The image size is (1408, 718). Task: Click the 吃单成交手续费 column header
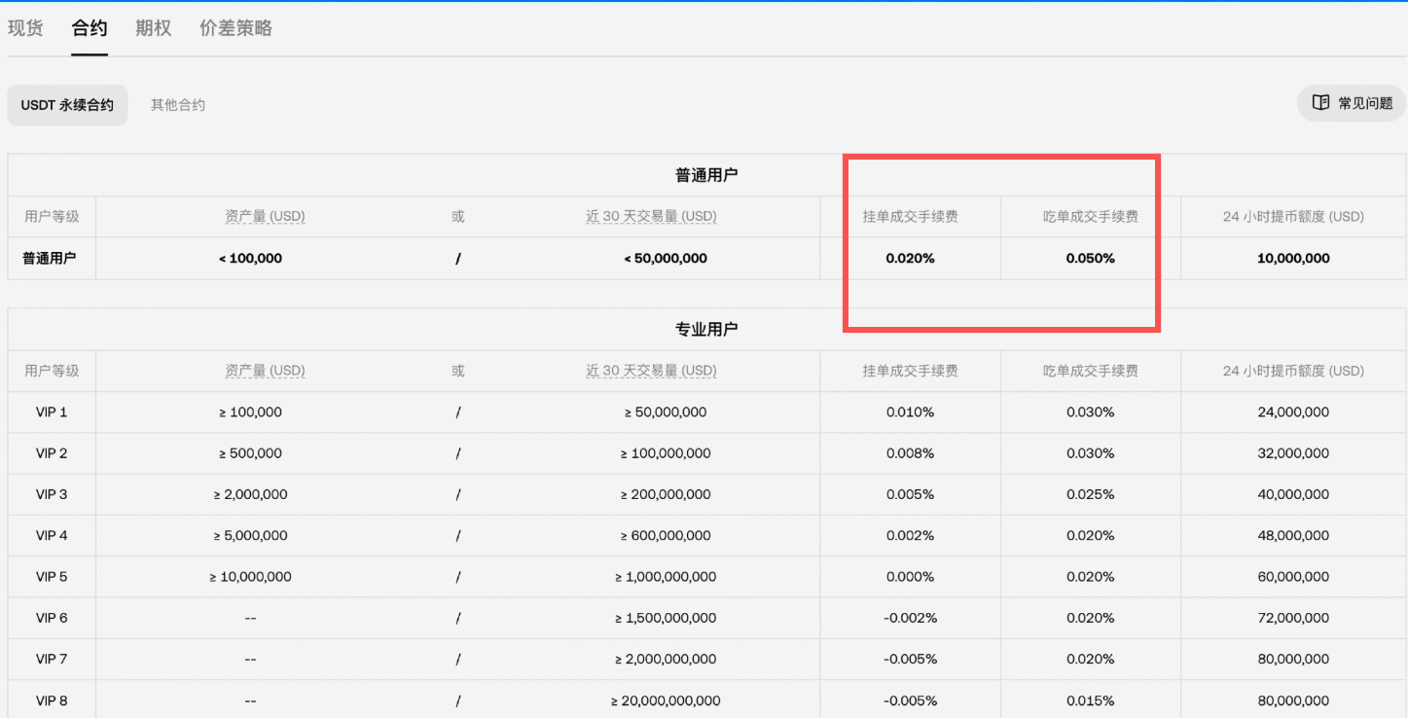[x=1089, y=216]
